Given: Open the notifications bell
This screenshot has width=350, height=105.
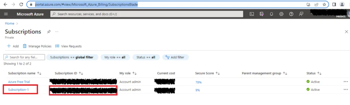Looking at the screenshot, I should pos(272,14).
